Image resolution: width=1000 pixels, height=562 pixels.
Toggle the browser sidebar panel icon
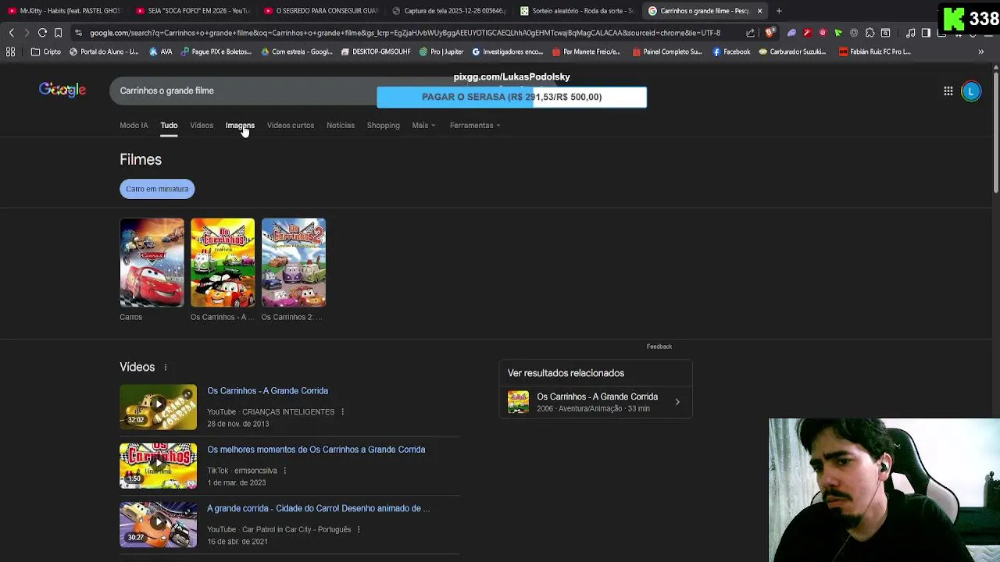coord(926,33)
